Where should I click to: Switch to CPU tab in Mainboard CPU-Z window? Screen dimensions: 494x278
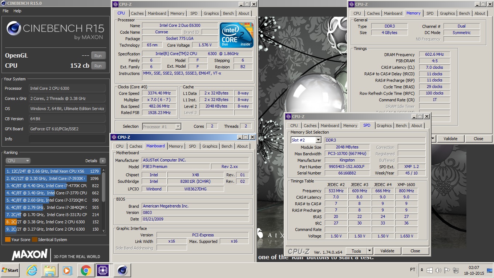(120, 146)
